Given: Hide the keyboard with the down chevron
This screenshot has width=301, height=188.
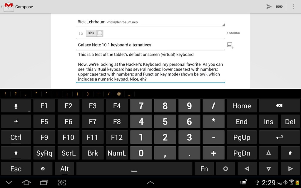Looking at the screenshot, I should (9, 182).
